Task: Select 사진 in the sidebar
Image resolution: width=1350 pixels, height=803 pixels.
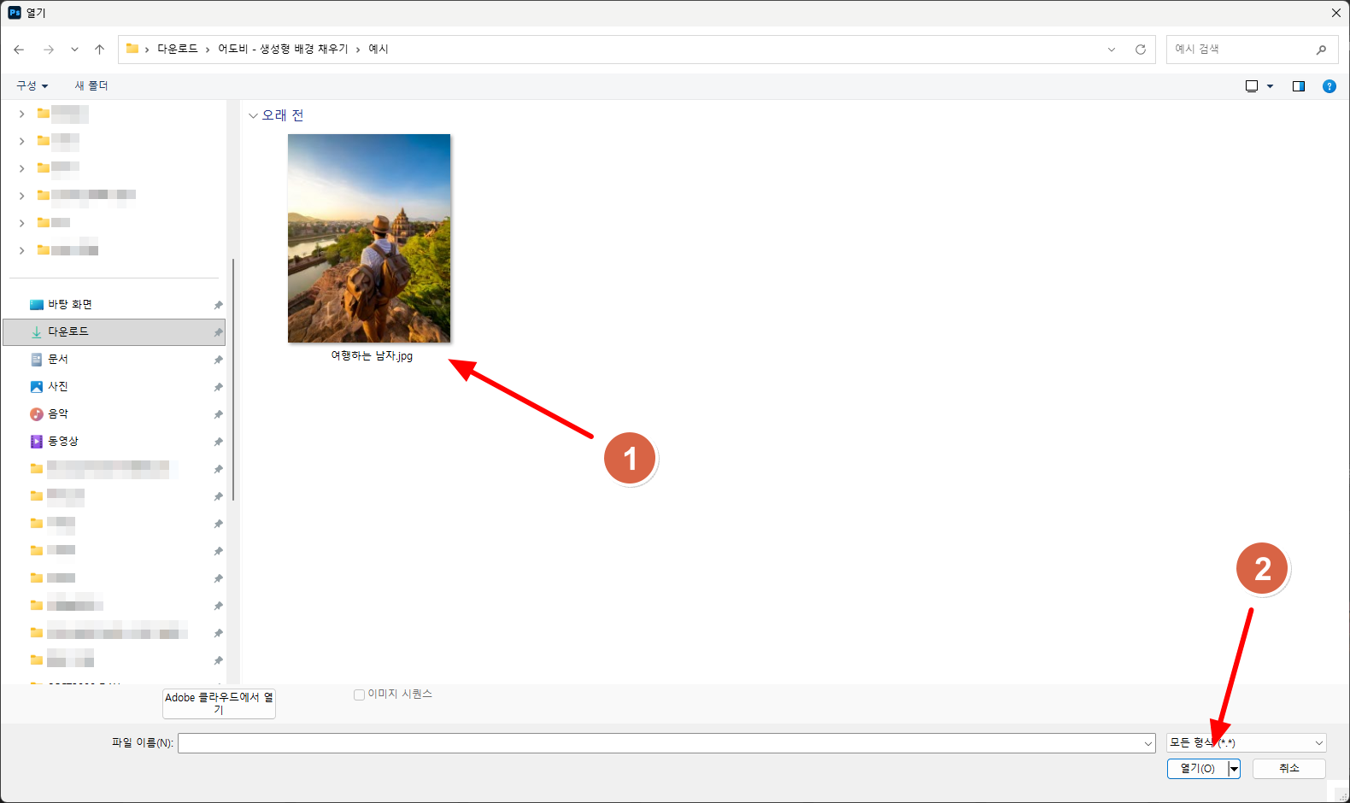Action: 58,387
